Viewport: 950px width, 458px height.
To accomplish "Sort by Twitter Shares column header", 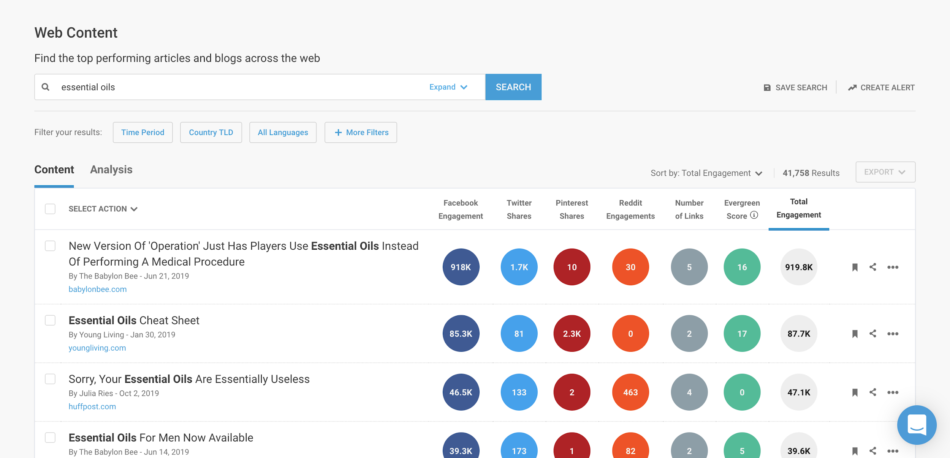I will (519, 209).
